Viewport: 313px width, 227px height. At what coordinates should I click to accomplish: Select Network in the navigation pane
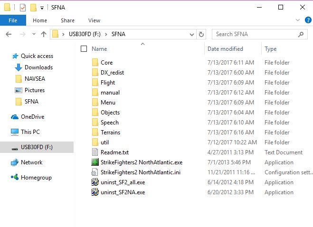coord(31,162)
